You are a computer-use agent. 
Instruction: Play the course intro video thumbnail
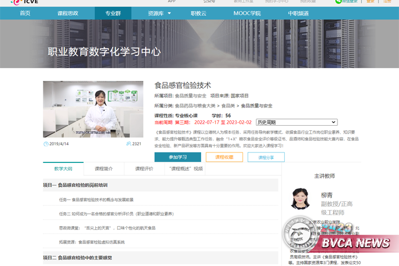[x=93, y=109]
